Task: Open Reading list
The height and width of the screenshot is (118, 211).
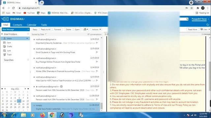Action: tap(202, 13)
